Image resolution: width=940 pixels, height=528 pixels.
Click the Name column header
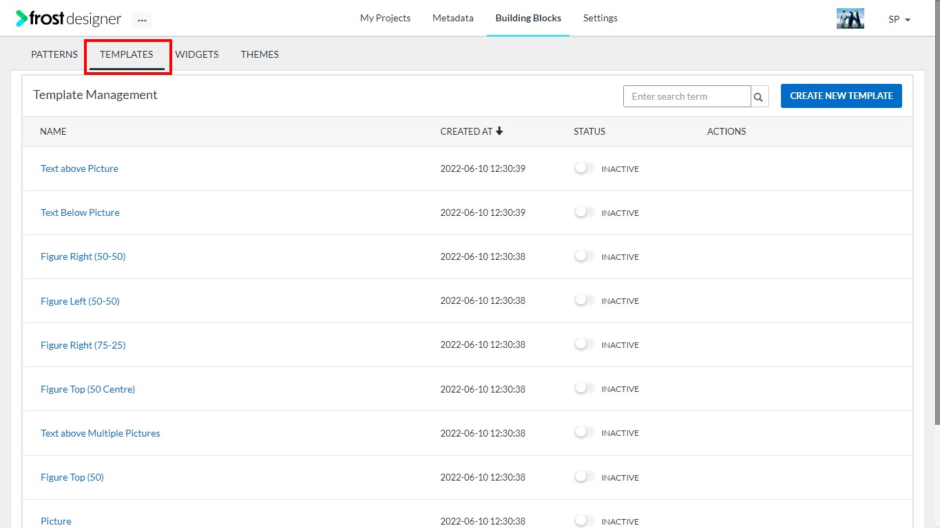[x=53, y=131]
